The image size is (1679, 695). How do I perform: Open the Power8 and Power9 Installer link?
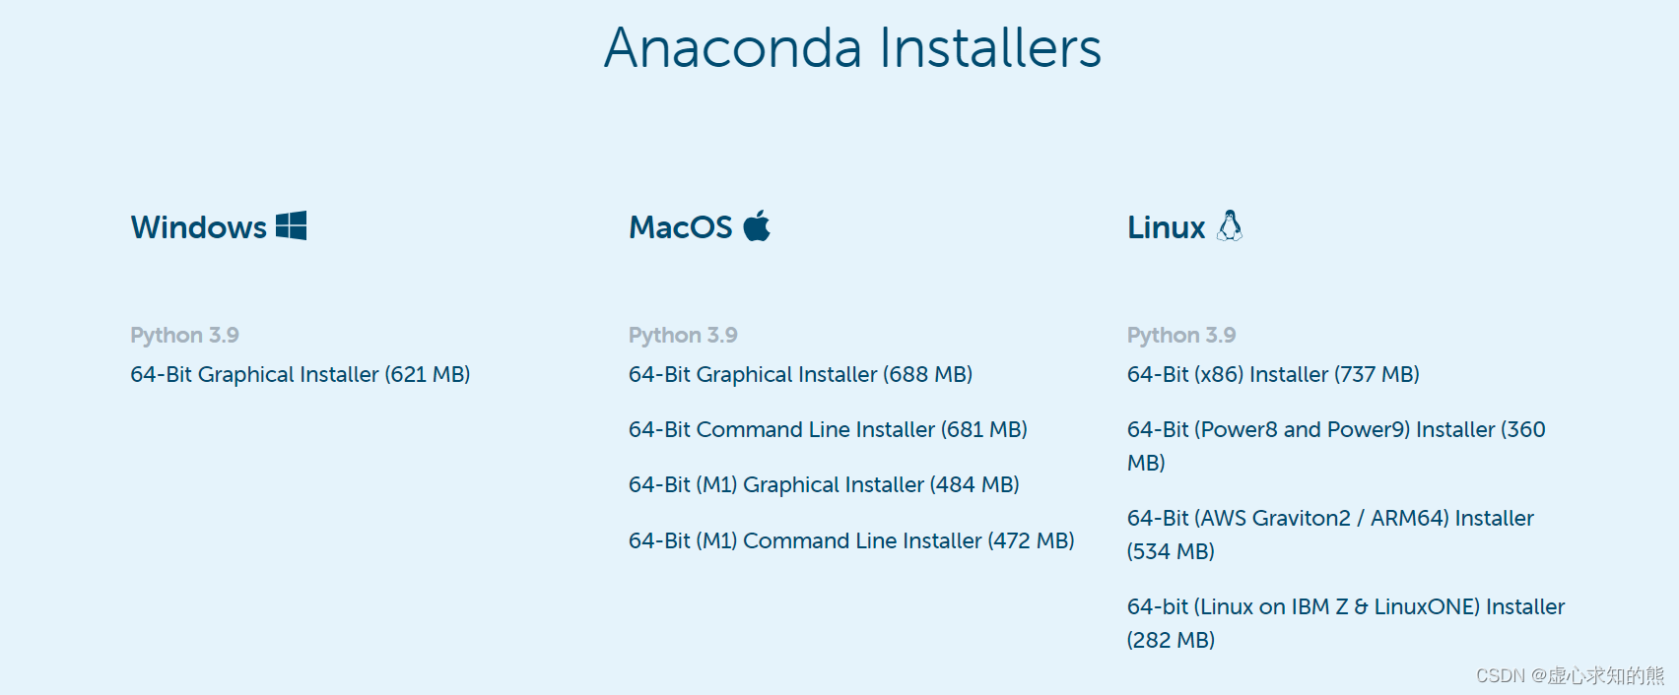coord(1336,446)
